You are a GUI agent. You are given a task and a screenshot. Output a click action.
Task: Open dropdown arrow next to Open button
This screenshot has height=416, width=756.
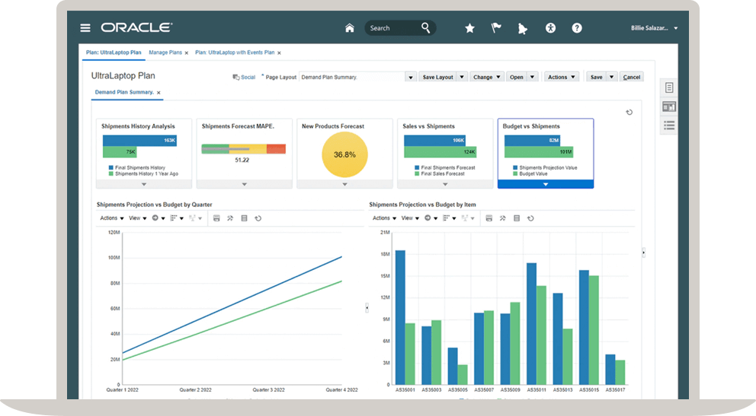(532, 77)
